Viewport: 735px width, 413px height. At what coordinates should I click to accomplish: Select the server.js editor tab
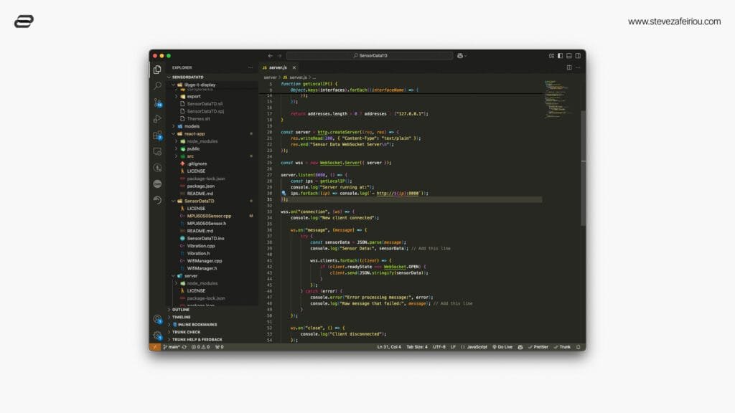point(278,67)
